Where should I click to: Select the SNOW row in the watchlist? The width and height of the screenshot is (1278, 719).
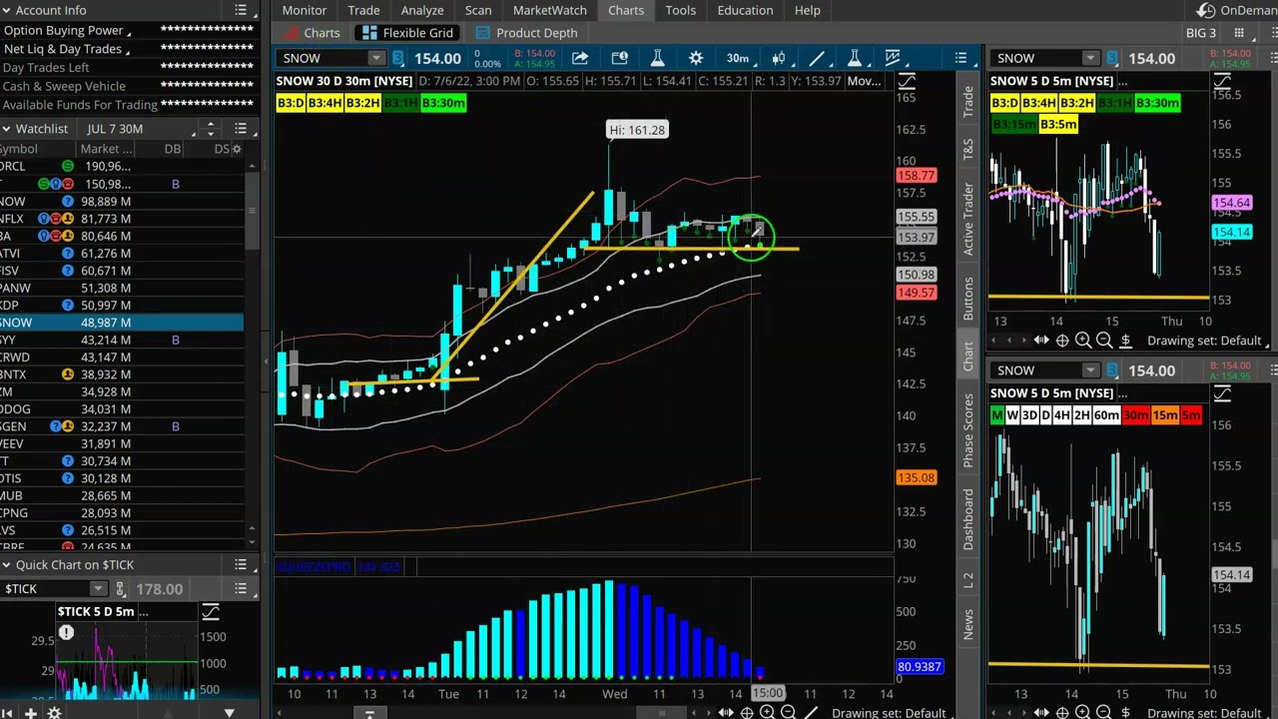pyautogui.click(x=122, y=323)
